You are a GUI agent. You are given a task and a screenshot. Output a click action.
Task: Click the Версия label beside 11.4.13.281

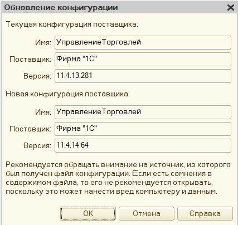tap(37, 76)
